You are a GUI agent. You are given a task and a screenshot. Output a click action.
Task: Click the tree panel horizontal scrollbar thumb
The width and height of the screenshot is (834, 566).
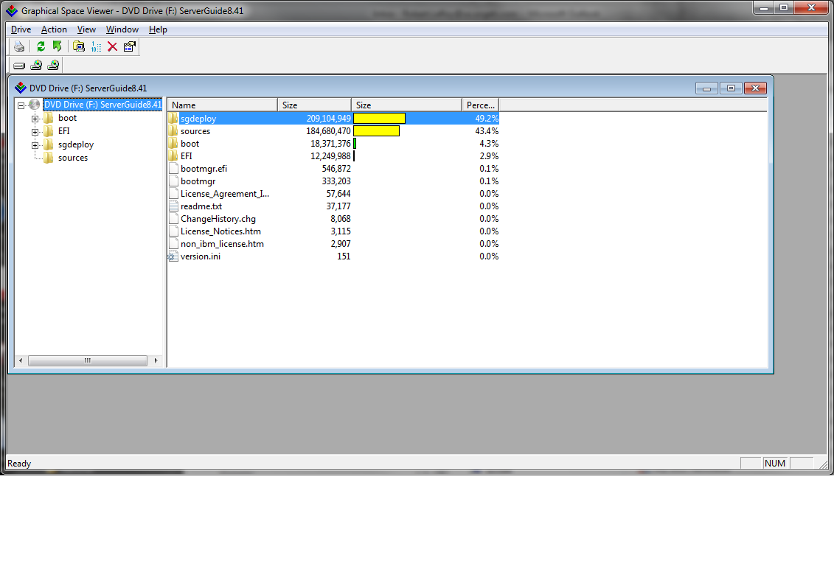(x=88, y=361)
